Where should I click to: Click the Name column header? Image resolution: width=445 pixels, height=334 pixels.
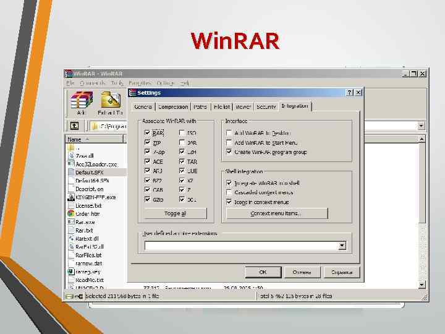[x=94, y=139]
